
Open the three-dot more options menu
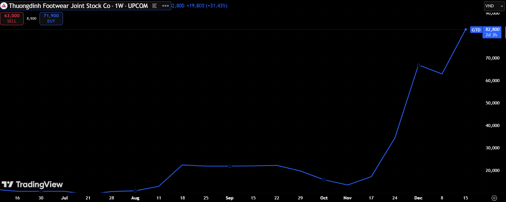coord(166,6)
